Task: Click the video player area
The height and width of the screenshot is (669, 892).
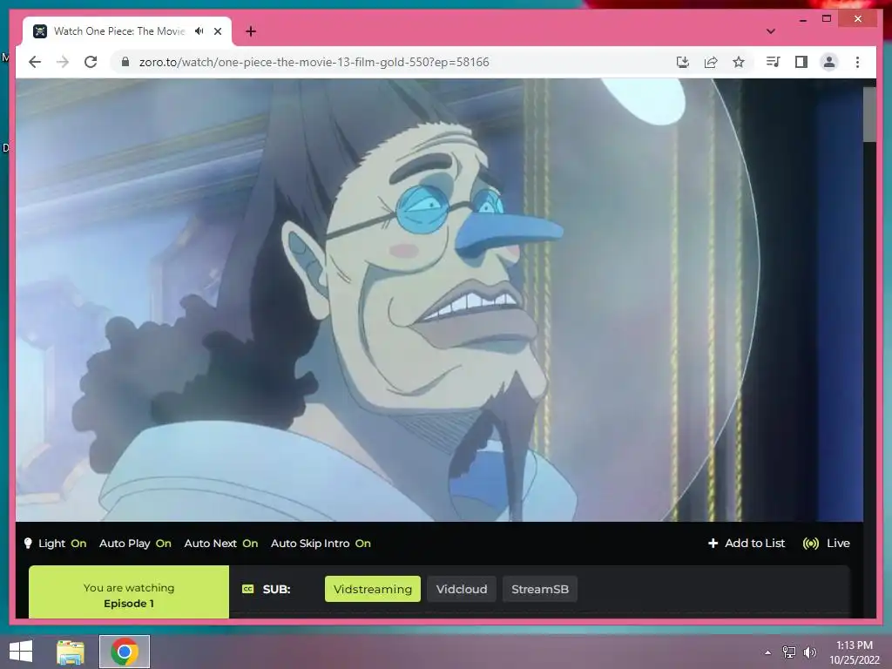Action: pos(439,300)
